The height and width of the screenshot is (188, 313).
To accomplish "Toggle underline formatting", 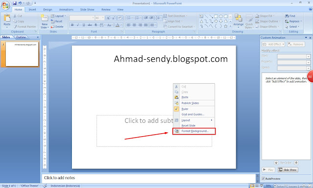I will tap(84, 25).
